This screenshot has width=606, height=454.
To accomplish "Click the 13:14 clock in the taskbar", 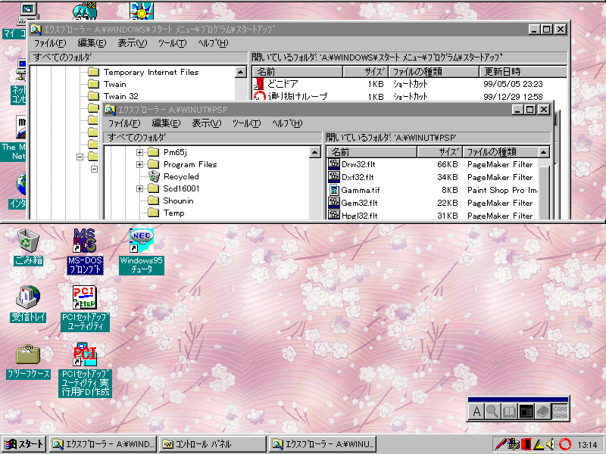I will (588, 445).
